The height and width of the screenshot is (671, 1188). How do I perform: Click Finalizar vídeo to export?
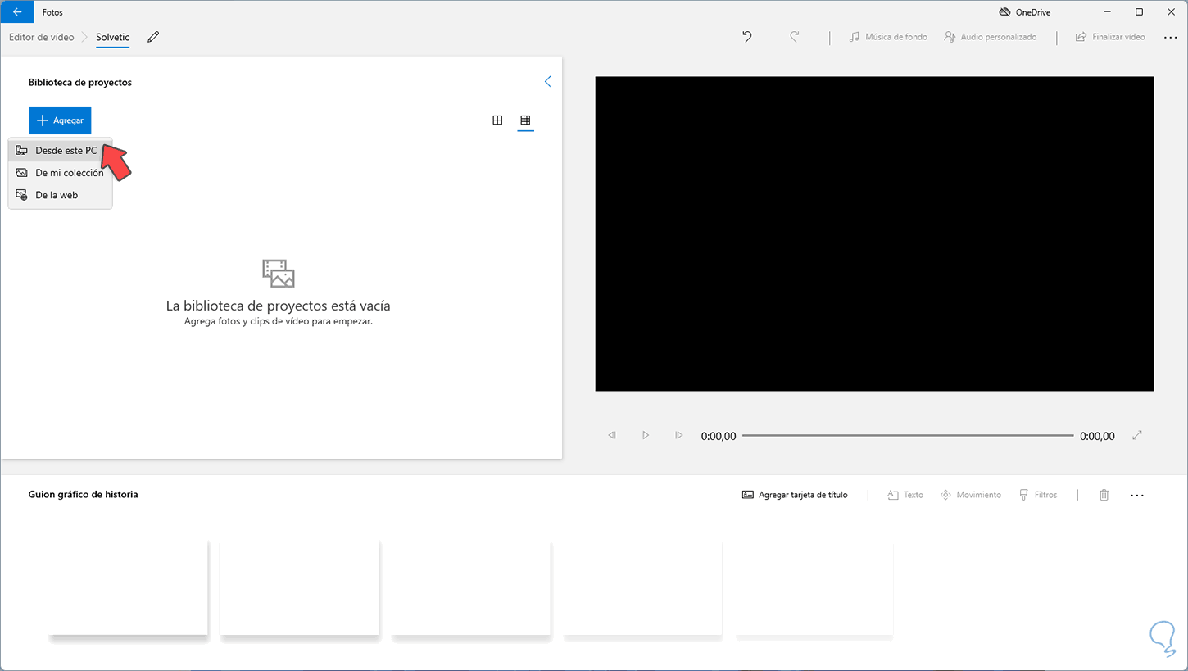[x=1110, y=37]
